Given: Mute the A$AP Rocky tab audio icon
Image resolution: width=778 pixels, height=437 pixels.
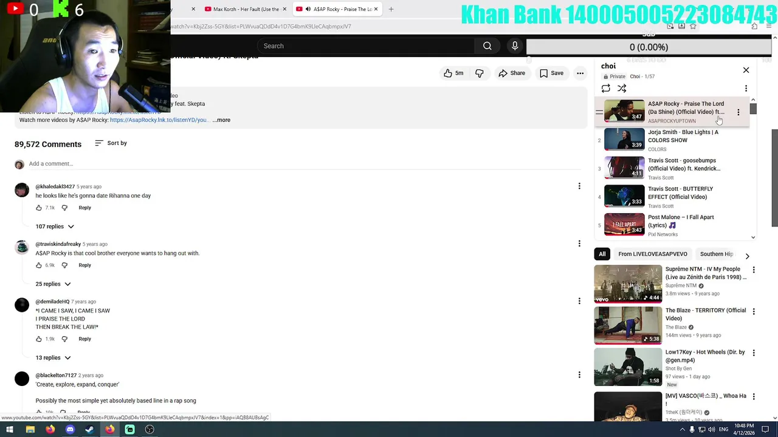Looking at the screenshot, I should click(308, 9).
